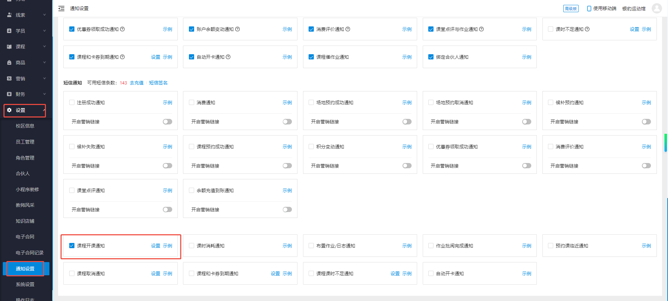Expand the 学员 menu arrow
668x301 pixels.
(x=45, y=31)
